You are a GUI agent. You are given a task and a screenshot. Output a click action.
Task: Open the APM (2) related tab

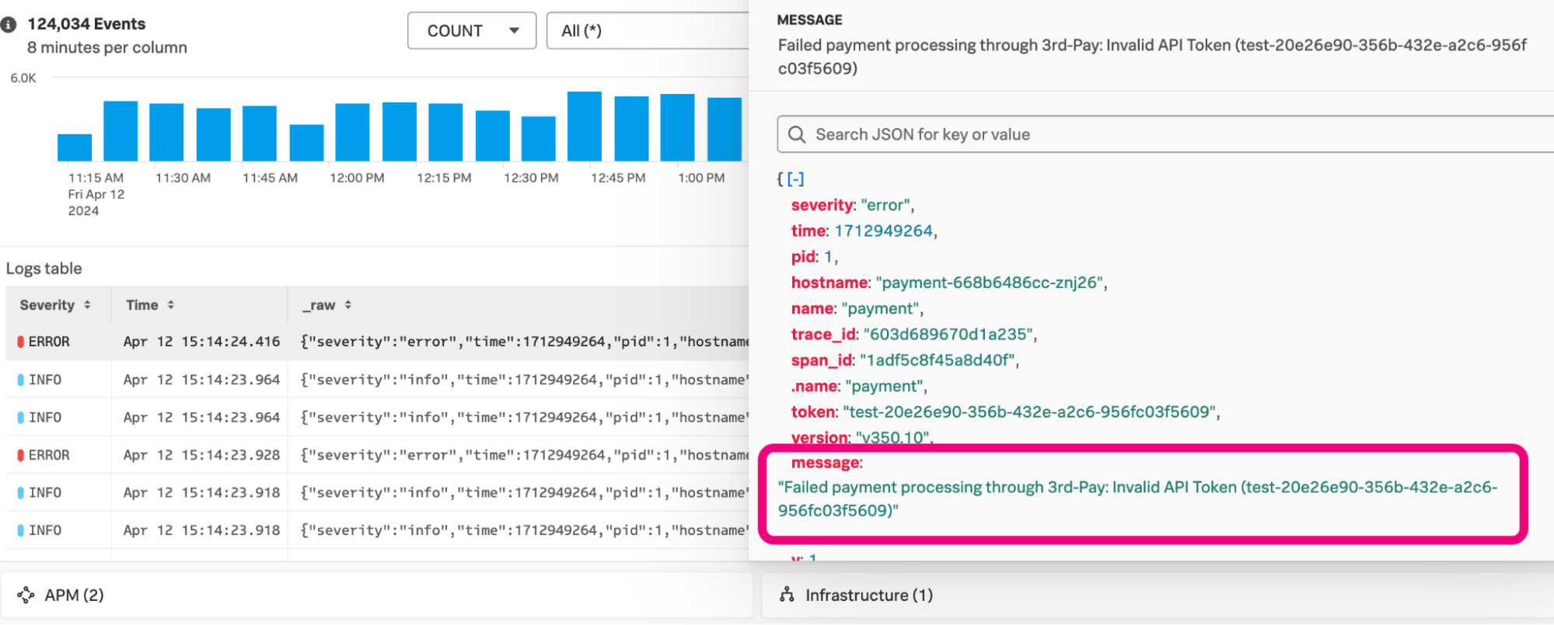click(74, 595)
